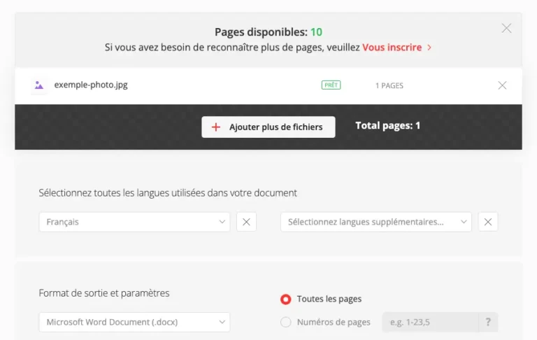Dismiss the Pages disponibles banner
The height and width of the screenshot is (340, 537).
pos(506,28)
